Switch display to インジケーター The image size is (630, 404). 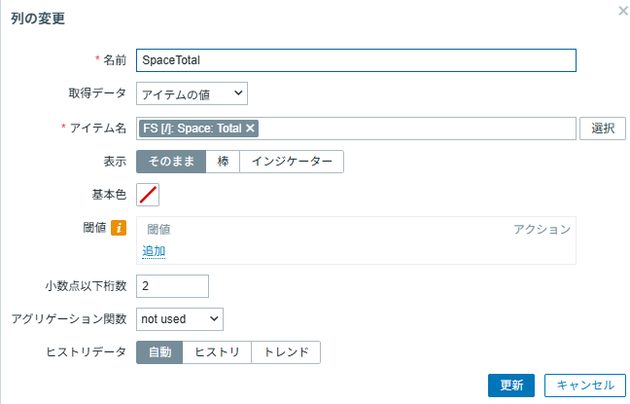(x=292, y=162)
